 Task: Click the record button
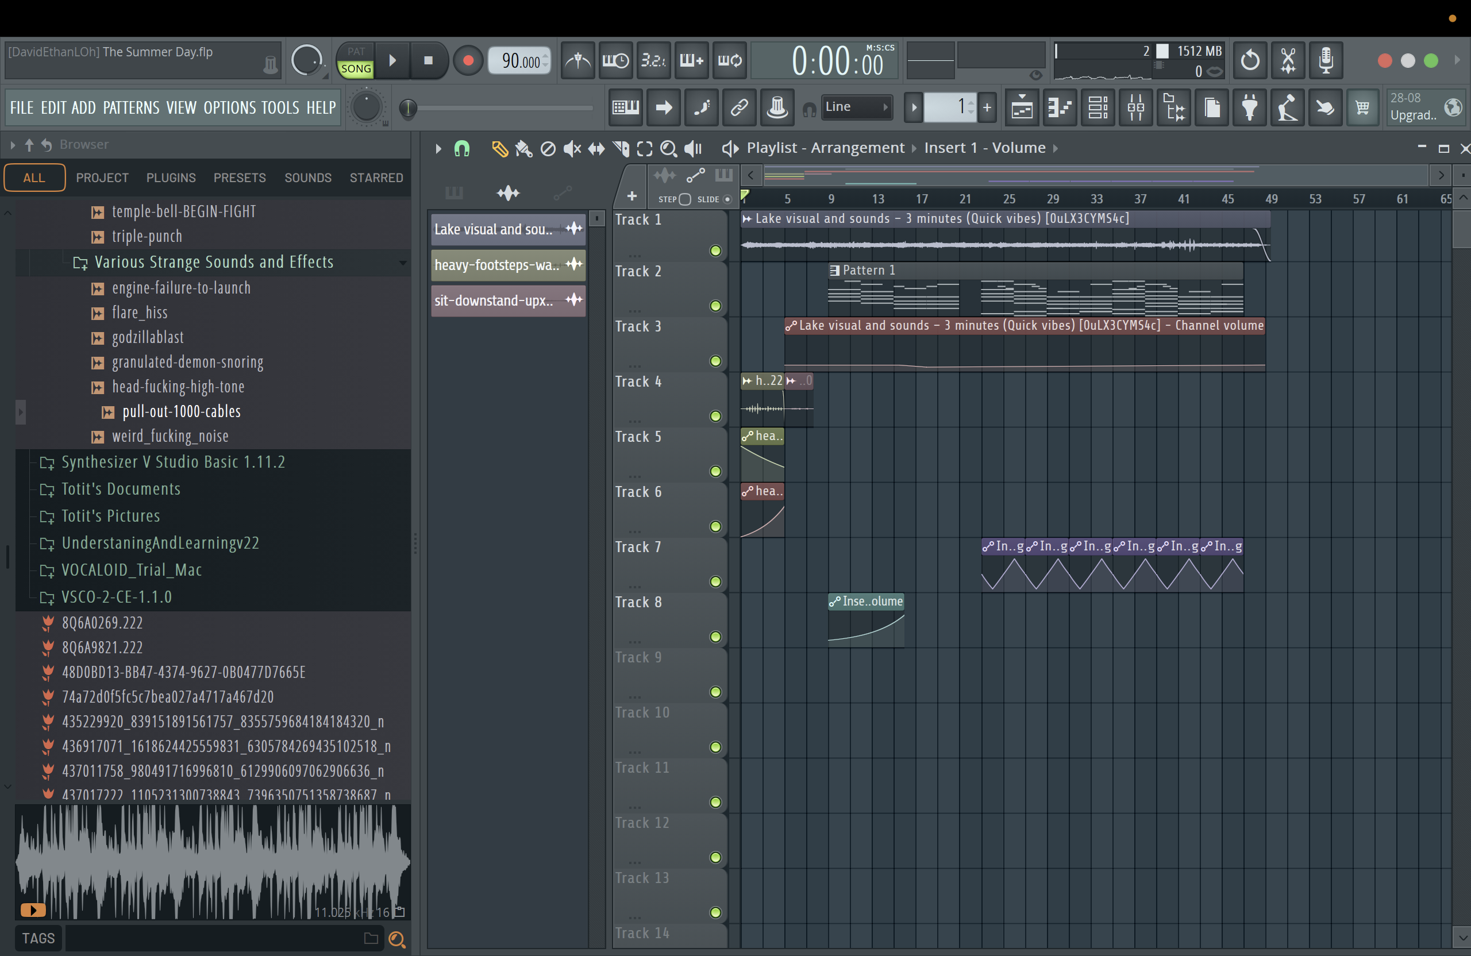[x=468, y=60]
